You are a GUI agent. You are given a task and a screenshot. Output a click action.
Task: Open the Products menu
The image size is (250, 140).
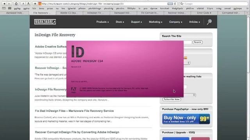pyautogui.click(x=102, y=22)
